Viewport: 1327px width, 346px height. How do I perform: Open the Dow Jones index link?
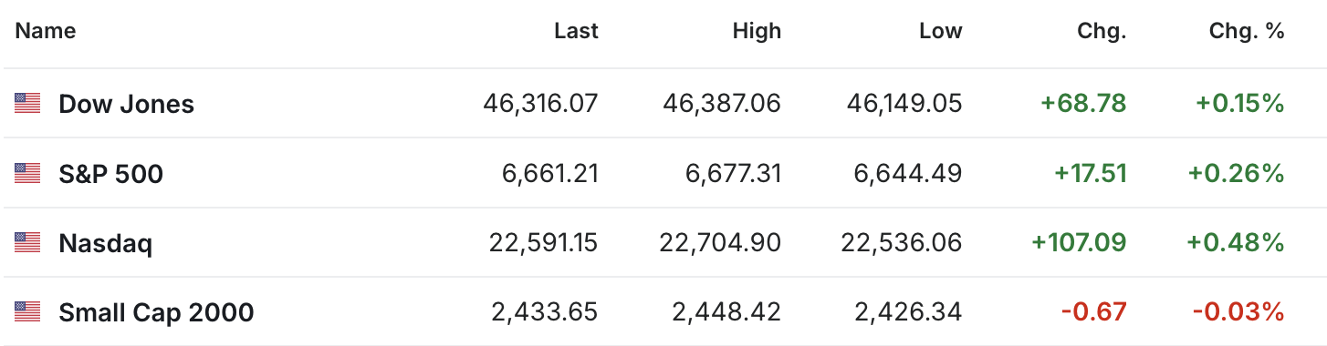point(126,104)
